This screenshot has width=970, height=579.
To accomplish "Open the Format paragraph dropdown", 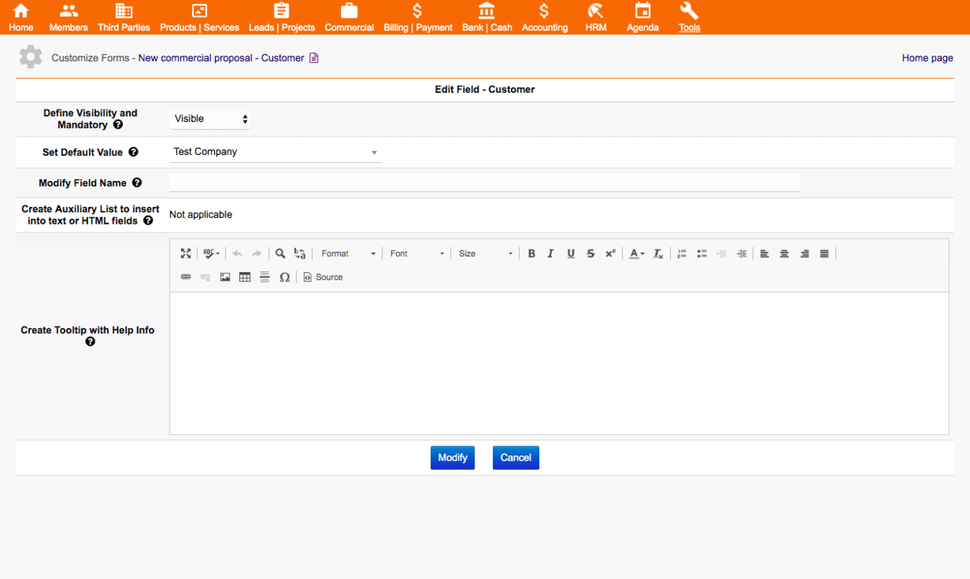I will [x=348, y=253].
